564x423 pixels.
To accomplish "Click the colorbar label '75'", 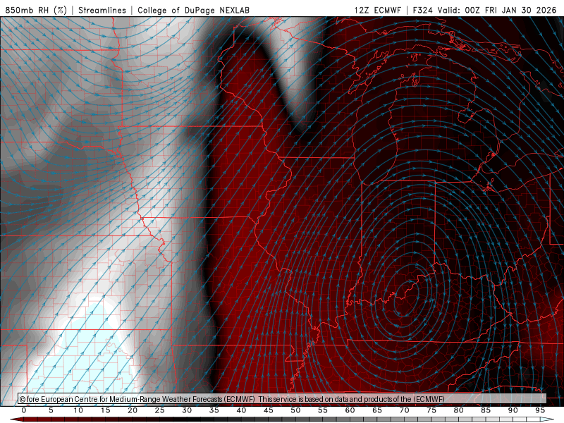I will click(431, 410).
